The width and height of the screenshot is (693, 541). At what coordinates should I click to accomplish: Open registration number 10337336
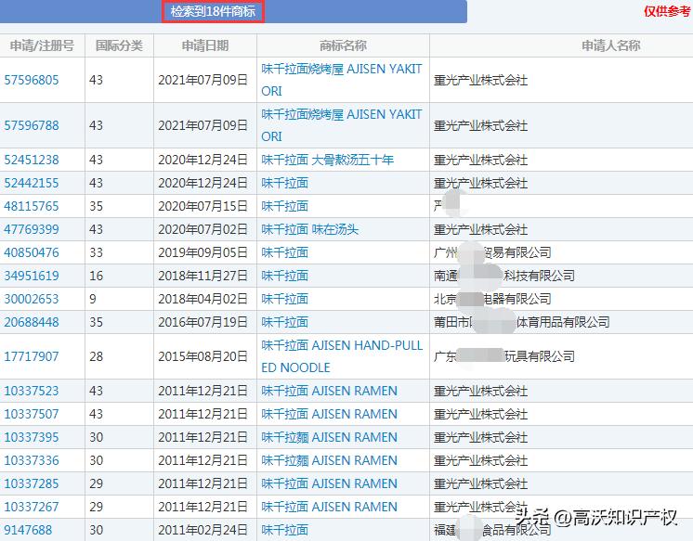pos(32,460)
